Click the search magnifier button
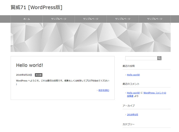Viewport: 179px width, 132px height. 159,58
